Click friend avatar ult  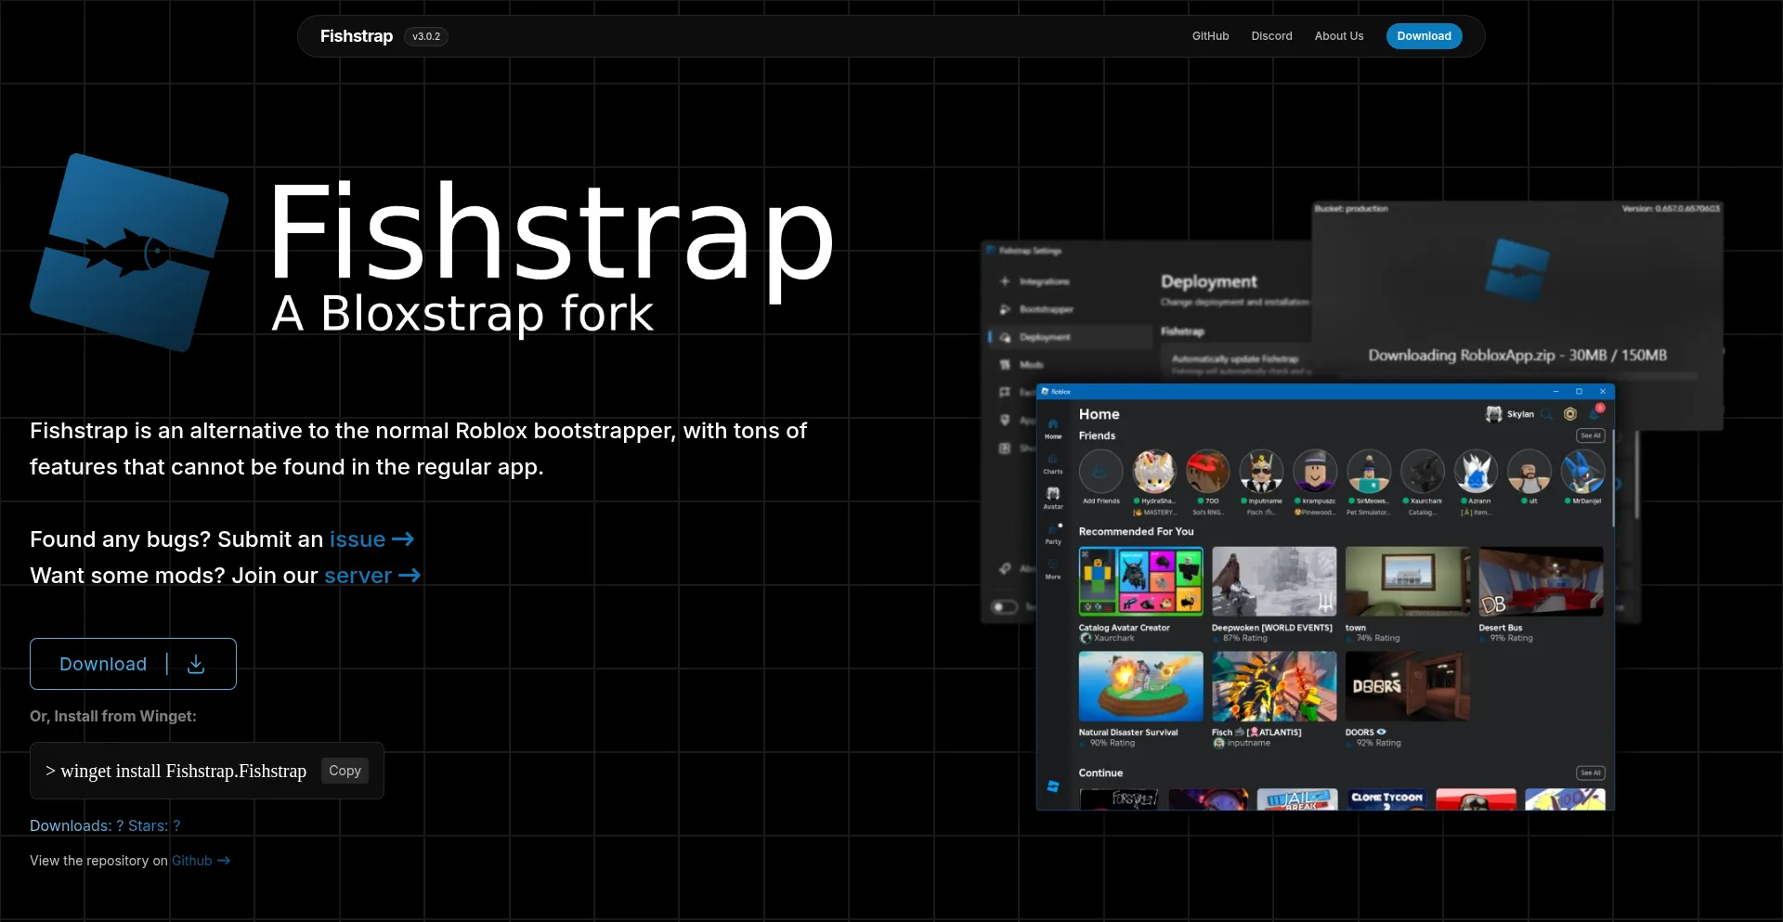tap(1529, 472)
